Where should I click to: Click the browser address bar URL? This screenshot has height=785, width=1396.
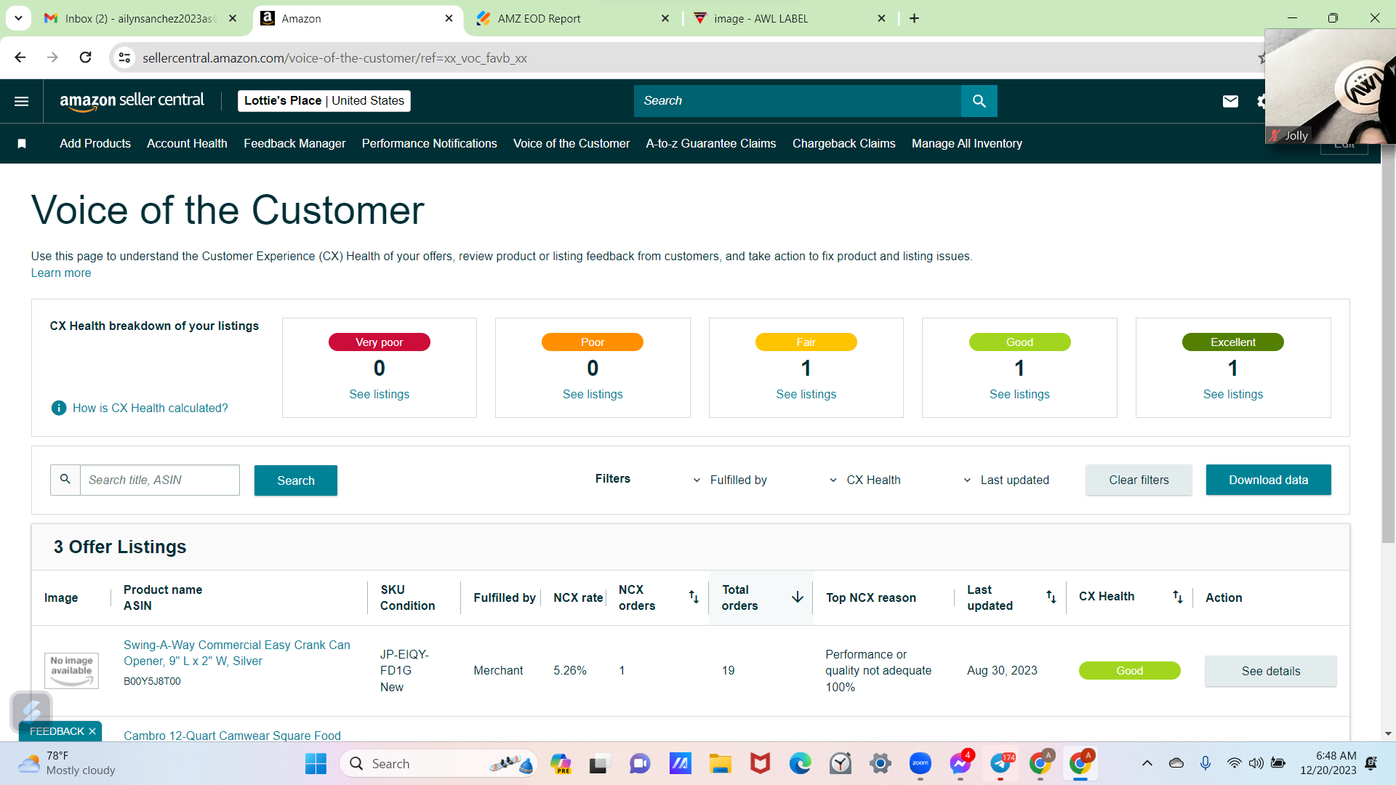click(334, 58)
